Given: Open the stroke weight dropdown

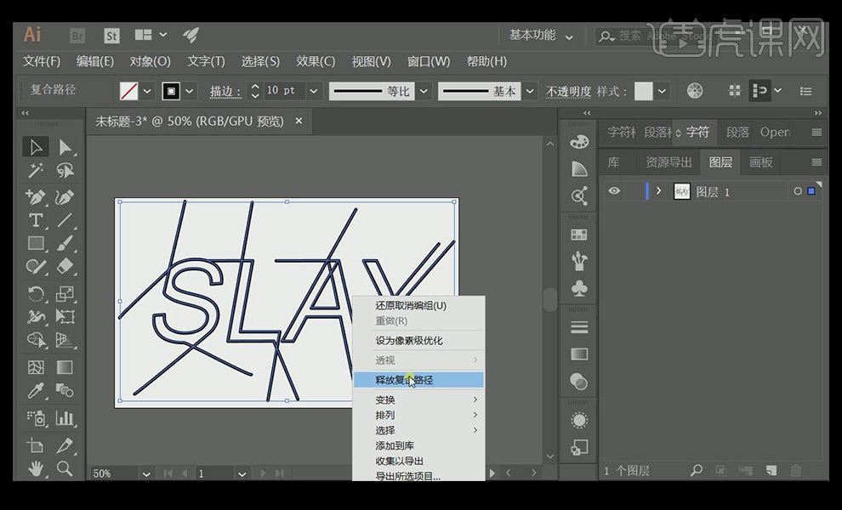Looking at the screenshot, I should (314, 91).
